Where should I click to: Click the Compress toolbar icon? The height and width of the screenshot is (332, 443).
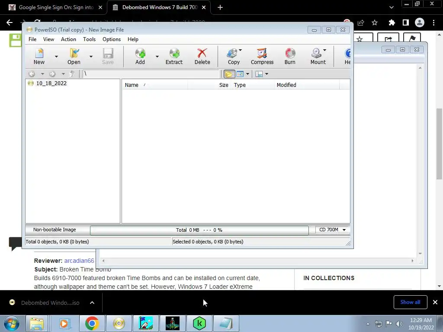pos(262,56)
